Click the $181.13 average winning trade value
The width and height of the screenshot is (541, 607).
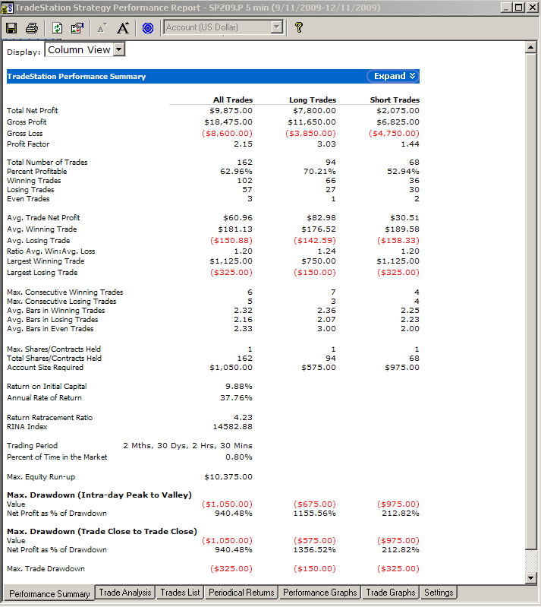coord(235,229)
